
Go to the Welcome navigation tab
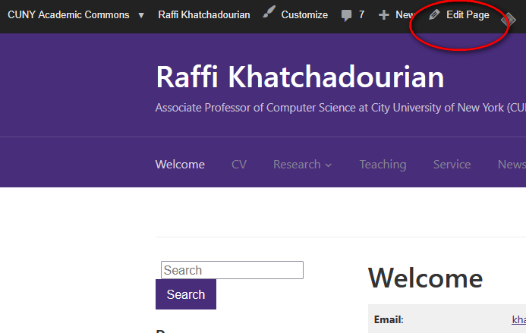(x=180, y=165)
